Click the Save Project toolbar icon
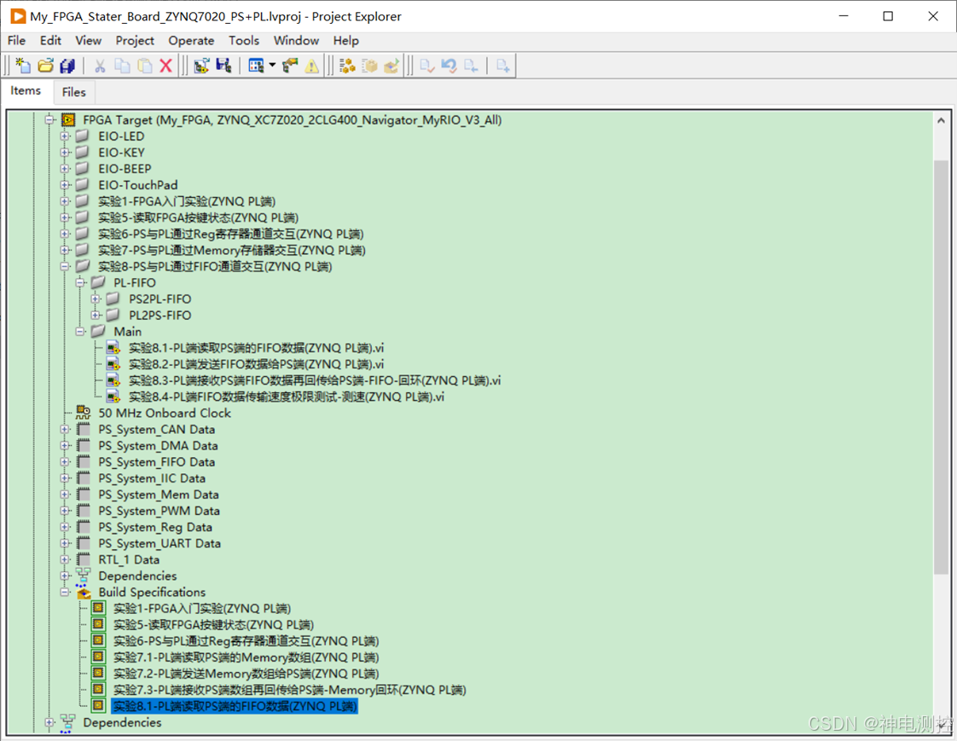The image size is (957, 741). click(224, 66)
